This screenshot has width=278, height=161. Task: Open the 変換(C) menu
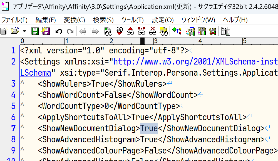74,20
